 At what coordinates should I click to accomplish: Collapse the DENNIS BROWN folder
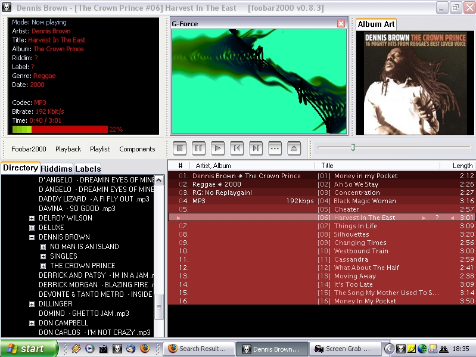(x=32, y=237)
